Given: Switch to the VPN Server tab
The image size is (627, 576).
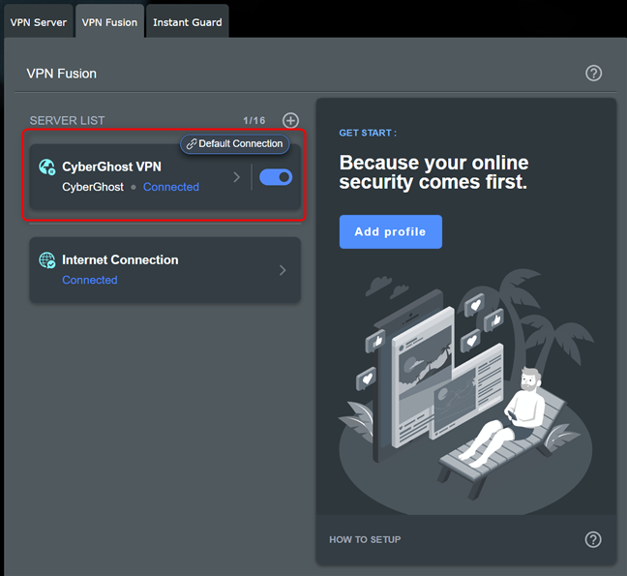Looking at the screenshot, I should [39, 22].
